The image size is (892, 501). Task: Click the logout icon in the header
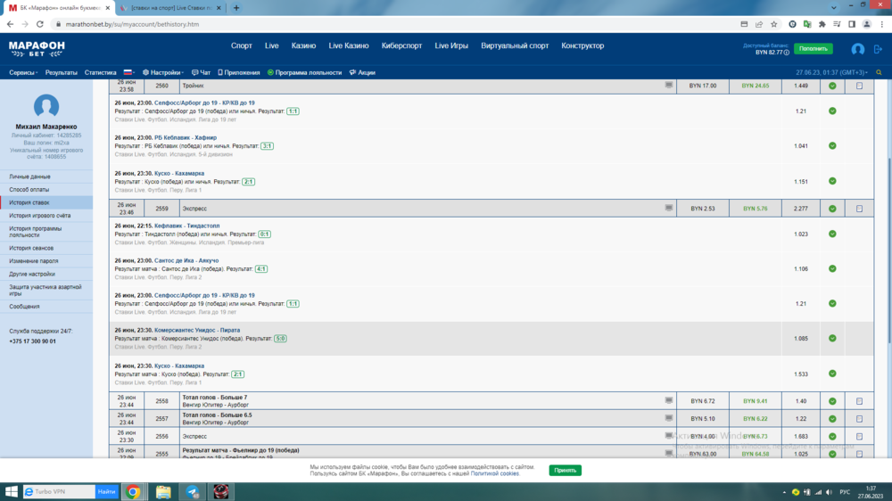pyautogui.click(x=878, y=50)
